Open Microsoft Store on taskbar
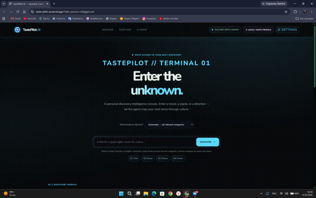The image size is (316, 198). (x=162, y=194)
